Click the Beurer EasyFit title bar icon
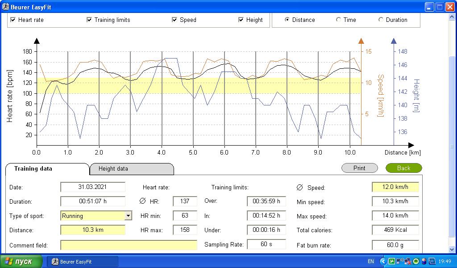 tap(5, 7)
